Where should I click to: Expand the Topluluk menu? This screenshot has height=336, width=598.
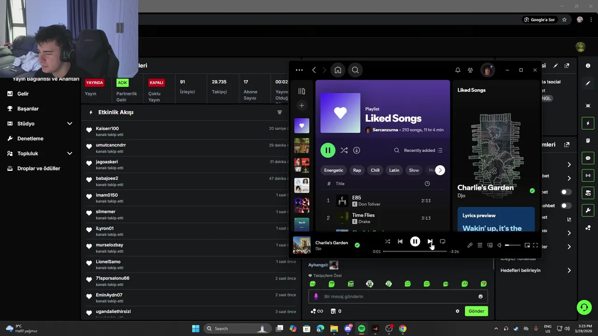[x=70, y=154]
